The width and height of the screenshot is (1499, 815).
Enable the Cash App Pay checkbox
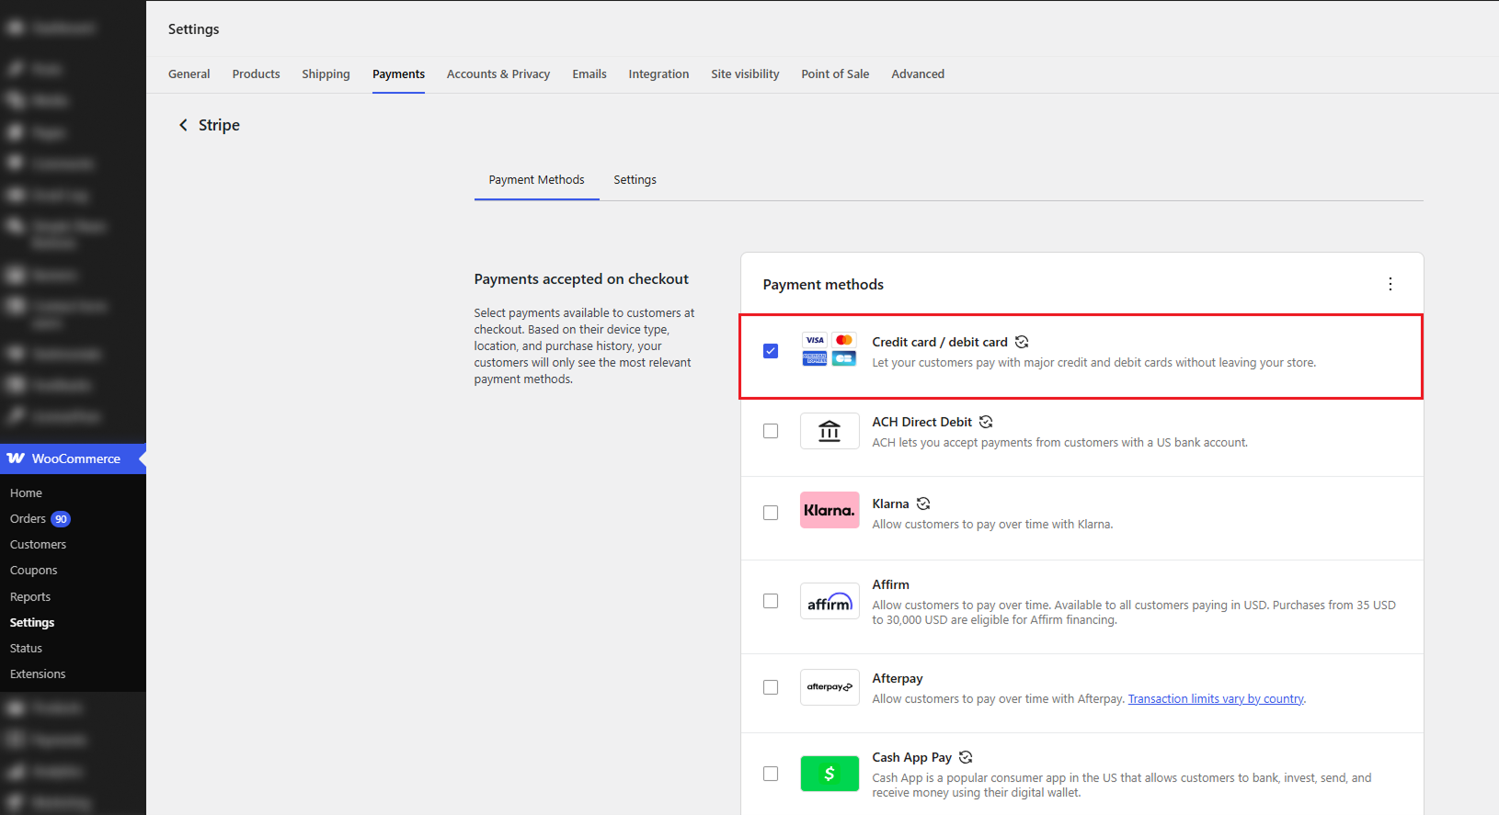(771, 774)
